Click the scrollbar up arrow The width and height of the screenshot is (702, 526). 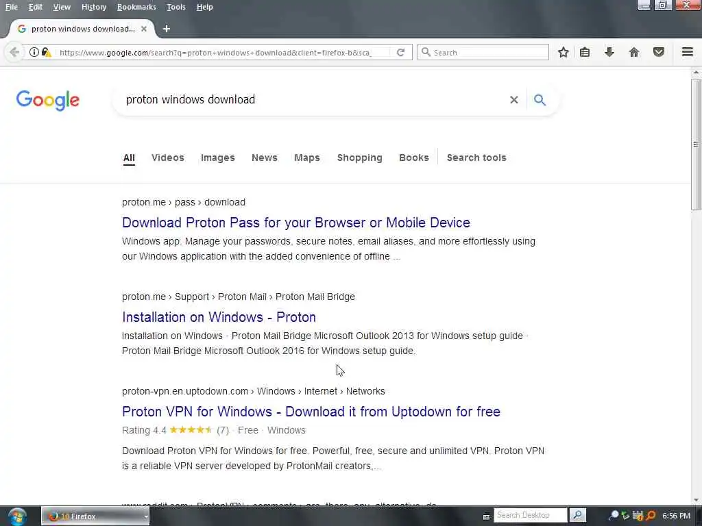[696, 73]
